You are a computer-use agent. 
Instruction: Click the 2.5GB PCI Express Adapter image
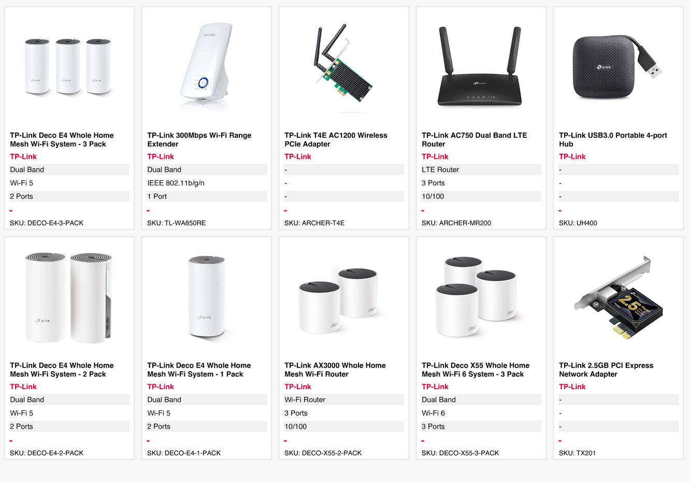(x=617, y=297)
